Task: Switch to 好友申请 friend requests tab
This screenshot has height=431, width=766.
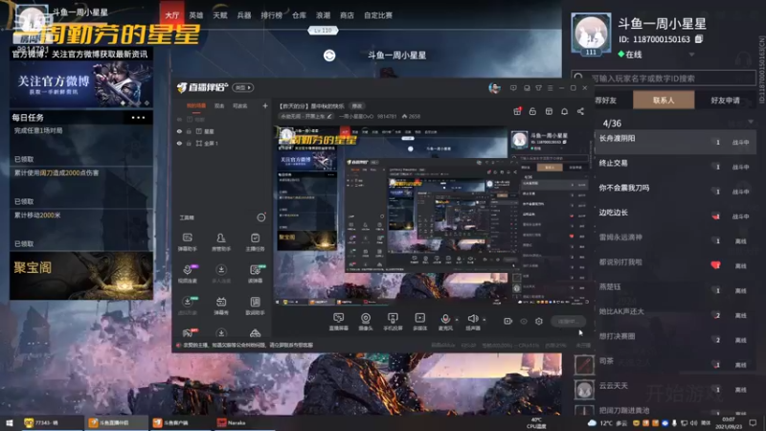Action: [x=725, y=101]
